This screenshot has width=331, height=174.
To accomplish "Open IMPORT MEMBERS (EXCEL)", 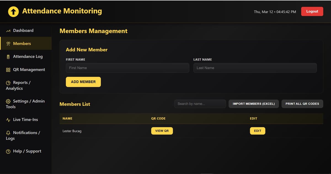I will click(253, 104).
